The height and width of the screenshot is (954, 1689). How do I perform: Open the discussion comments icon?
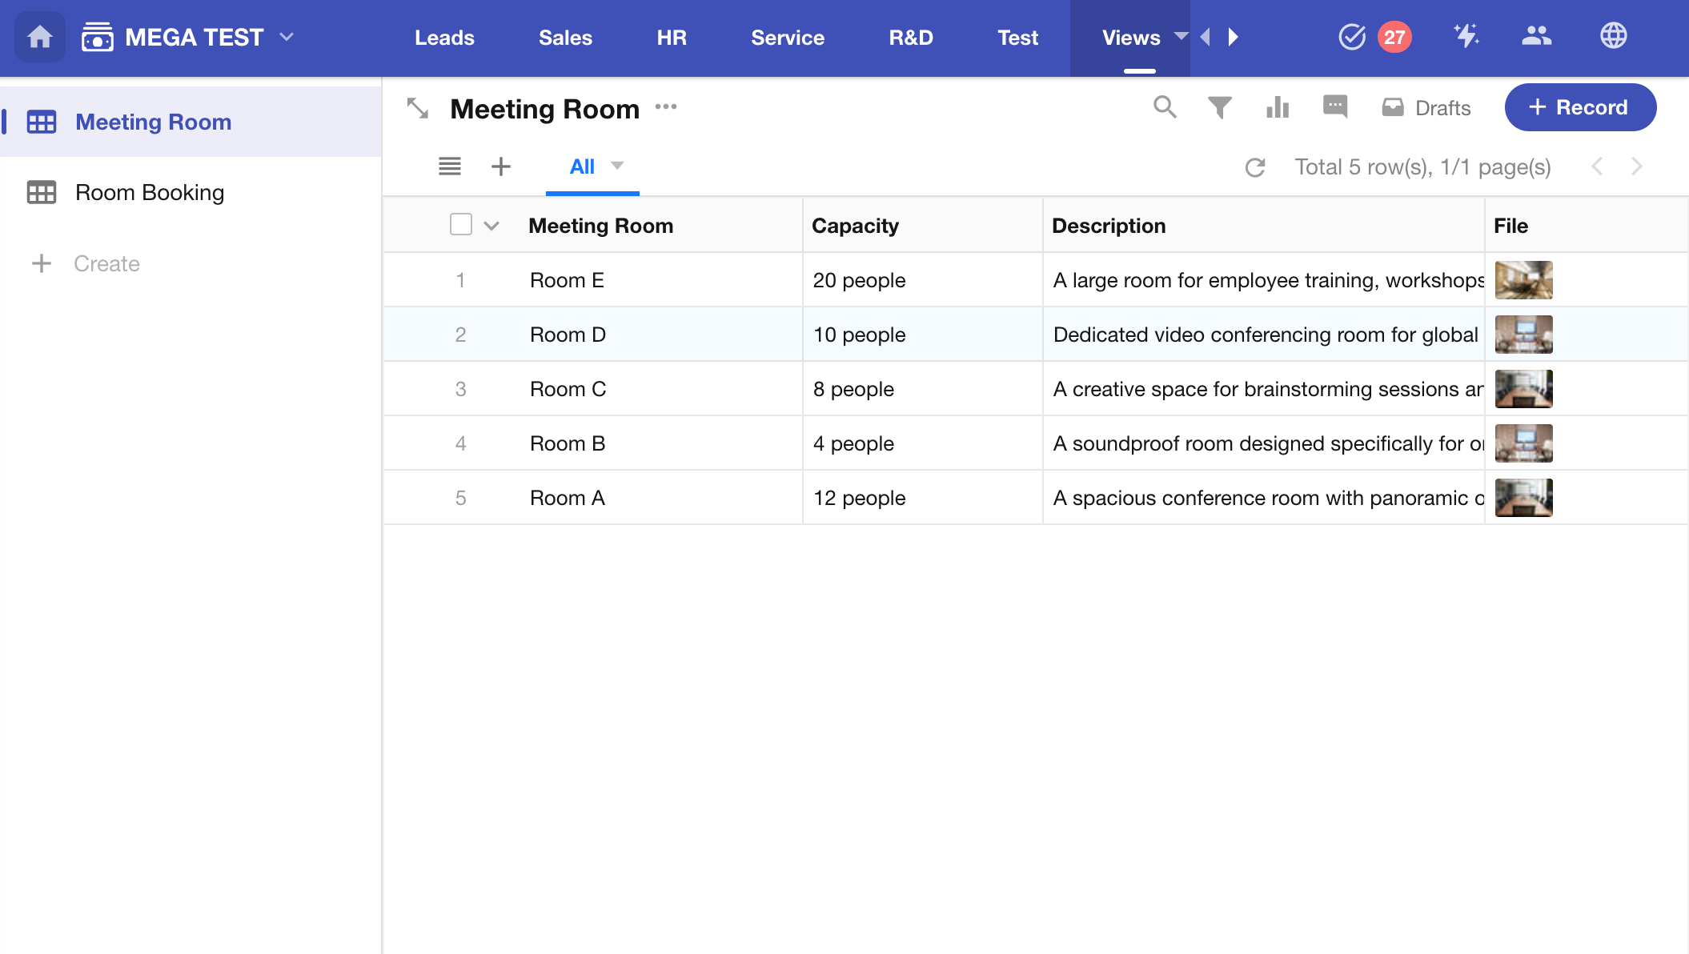[x=1335, y=106]
